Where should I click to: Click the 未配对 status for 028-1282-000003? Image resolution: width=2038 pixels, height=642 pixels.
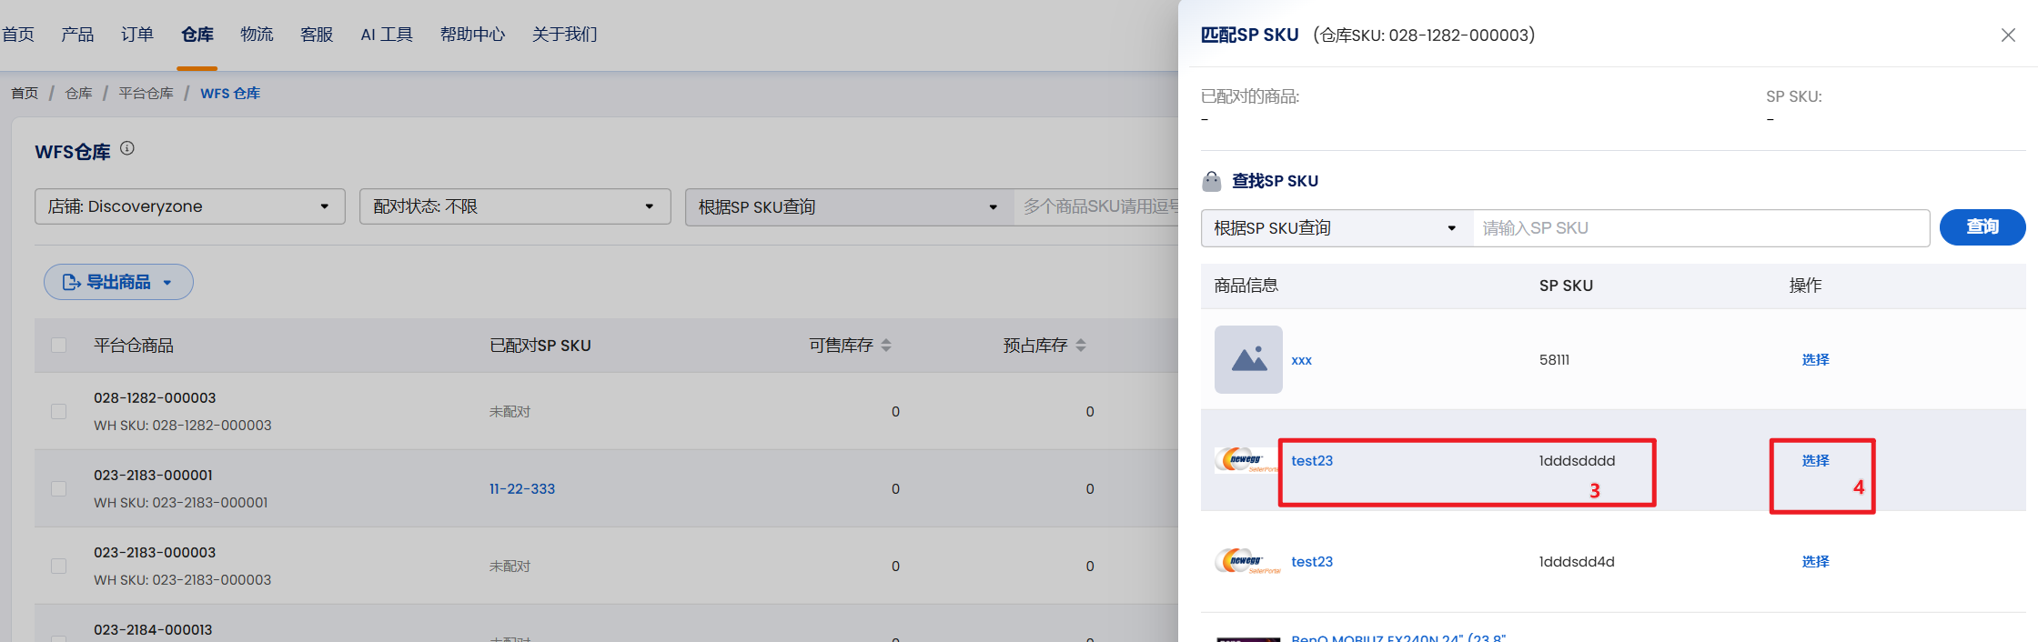pos(509,412)
